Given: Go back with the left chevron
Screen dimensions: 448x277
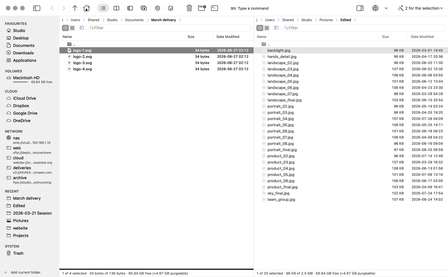Looking at the screenshot, I should click(x=52, y=8).
